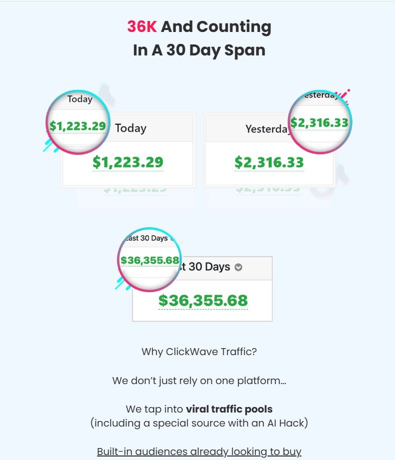Click the pink sparkle dashes near Yesterday magnifier
395x460 pixels.
pos(343,95)
